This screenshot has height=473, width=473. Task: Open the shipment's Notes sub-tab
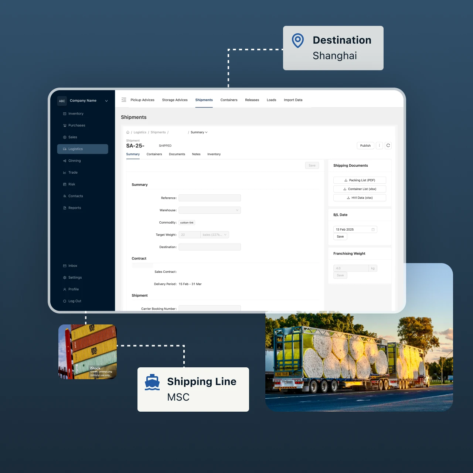coord(196,154)
